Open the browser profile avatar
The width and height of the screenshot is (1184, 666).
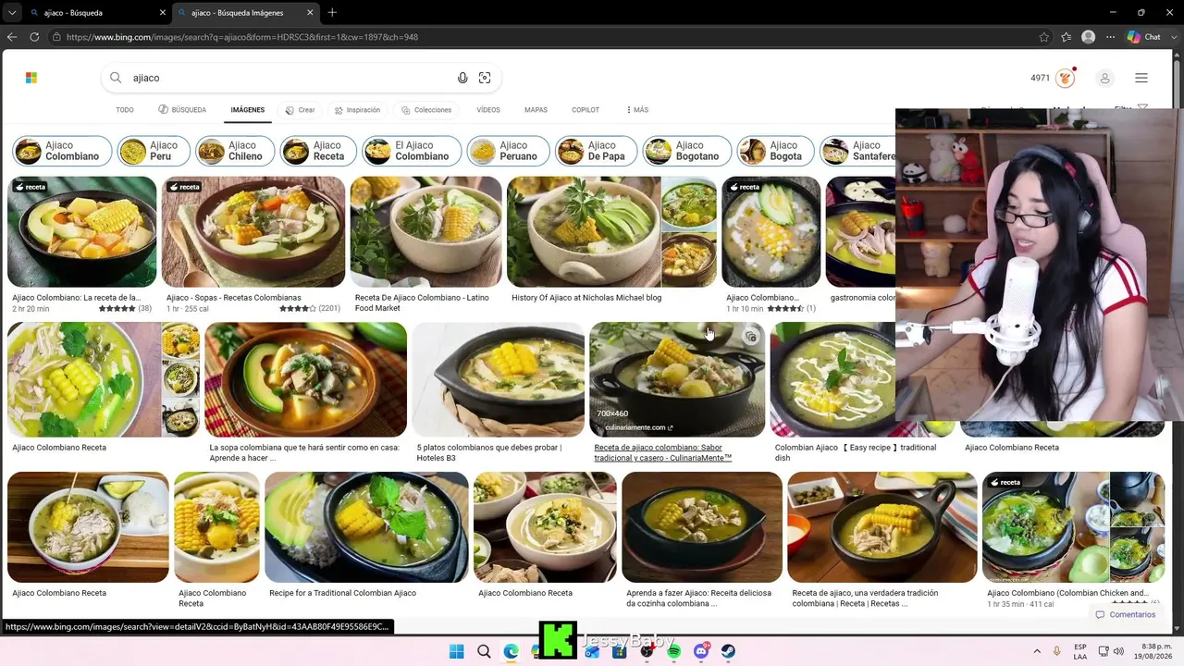point(1089,37)
